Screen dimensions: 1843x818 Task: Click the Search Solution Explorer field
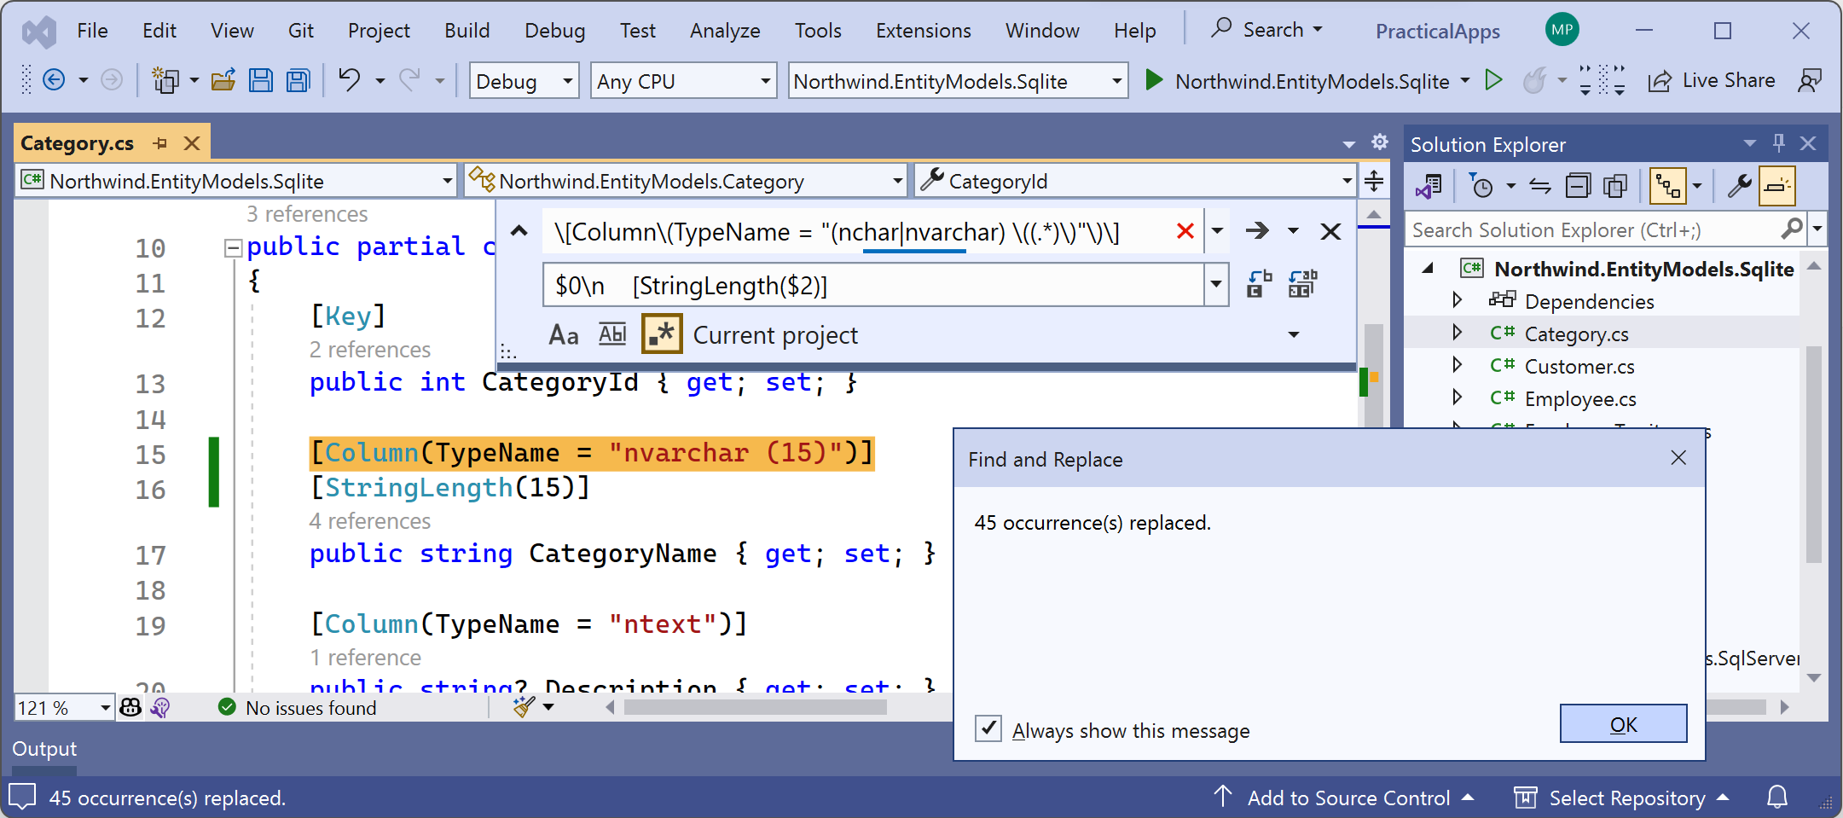point(1593,229)
